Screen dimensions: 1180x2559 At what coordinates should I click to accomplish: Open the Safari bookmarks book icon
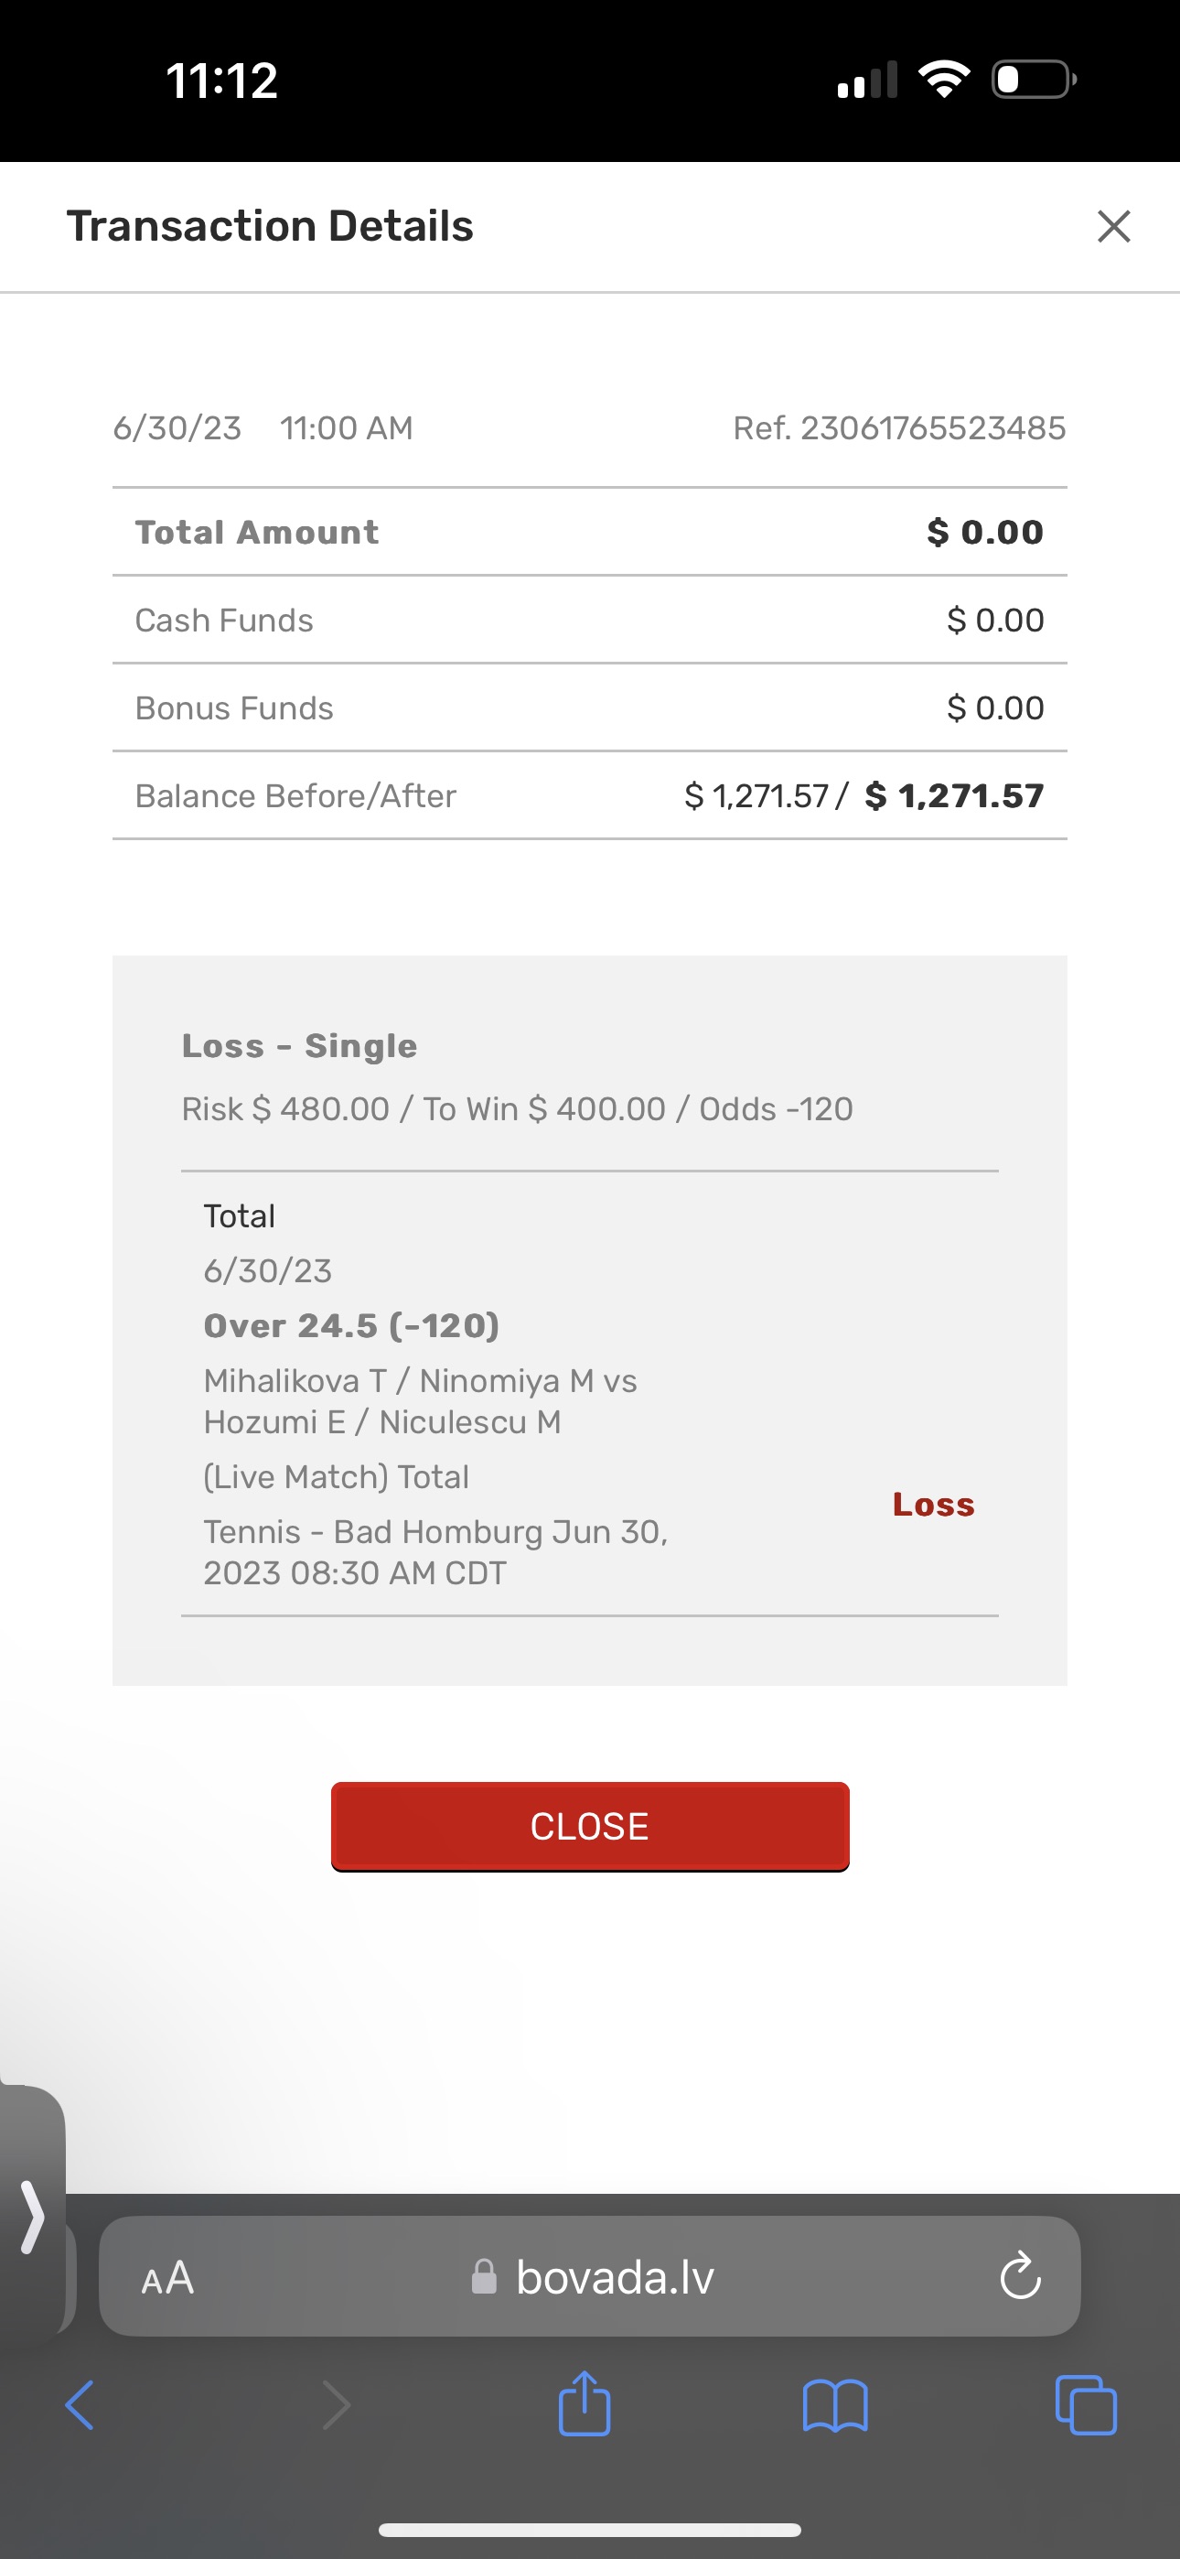click(x=835, y=2406)
